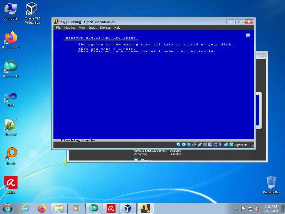285x214 pixels.
Task: Open the View menu
Action: [82, 28]
